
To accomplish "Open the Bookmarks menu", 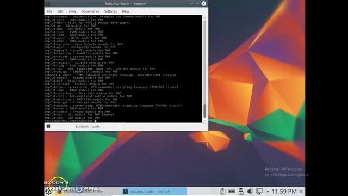I will [x=90, y=11].
